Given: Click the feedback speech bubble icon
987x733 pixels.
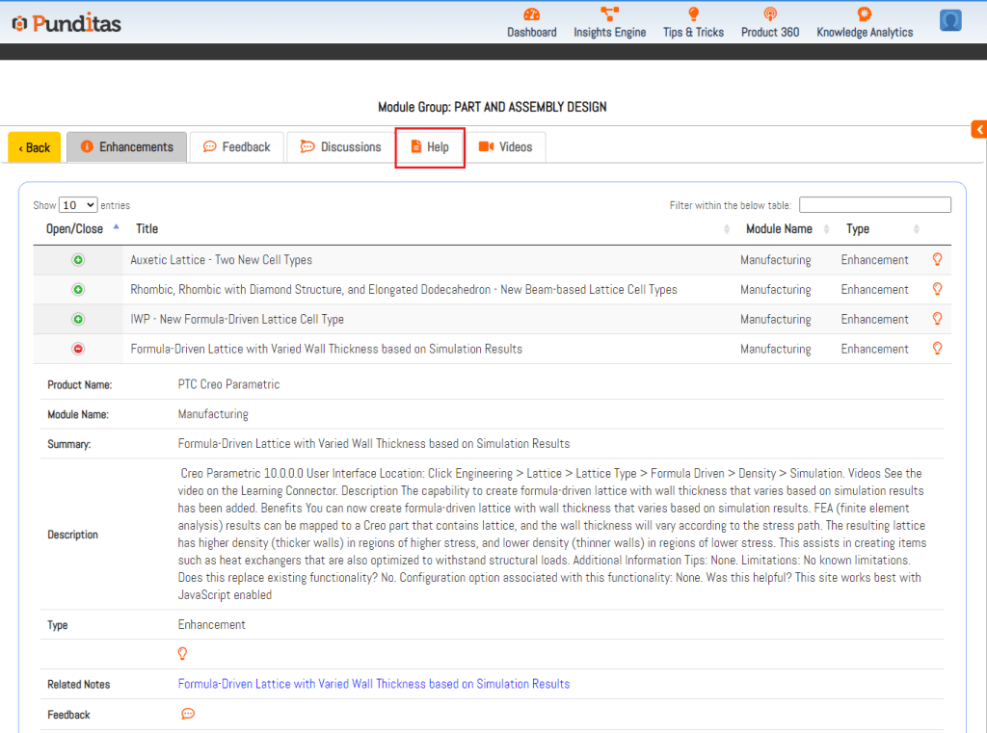Looking at the screenshot, I should point(188,714).
